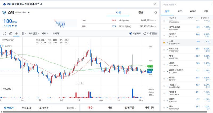The width and height of the screenshot is (213, 113).
Task: Star the 왁스 WAXP/KRW row
Action: point(164,108)
